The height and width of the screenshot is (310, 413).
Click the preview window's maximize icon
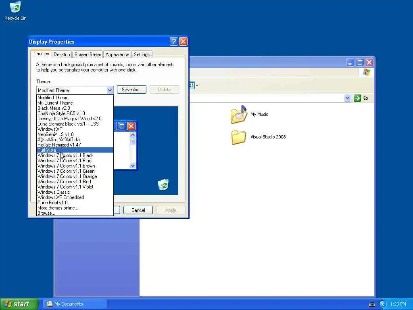point(122,126)
